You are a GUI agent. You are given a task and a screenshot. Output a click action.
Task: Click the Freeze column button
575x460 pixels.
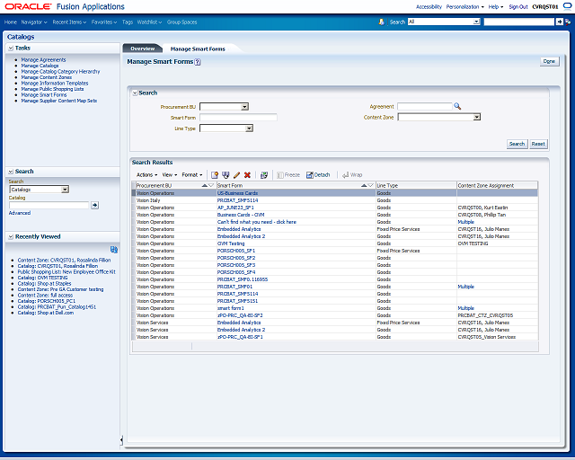point(288,175)
